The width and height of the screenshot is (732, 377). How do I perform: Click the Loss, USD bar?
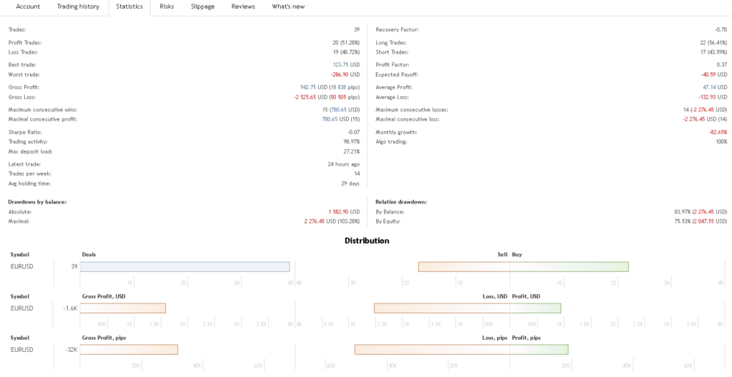(x=442, y=308)
